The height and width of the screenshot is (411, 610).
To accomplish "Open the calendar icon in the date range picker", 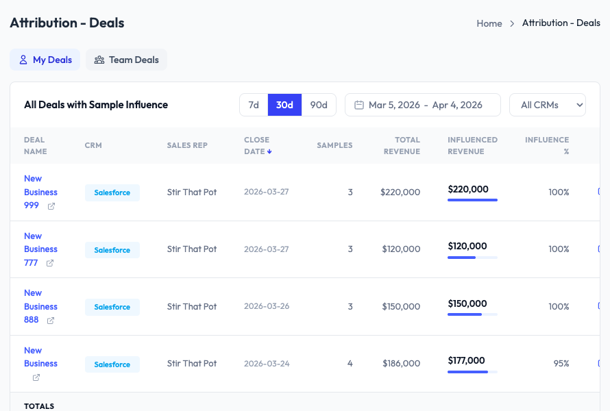I will coord(358,105).
